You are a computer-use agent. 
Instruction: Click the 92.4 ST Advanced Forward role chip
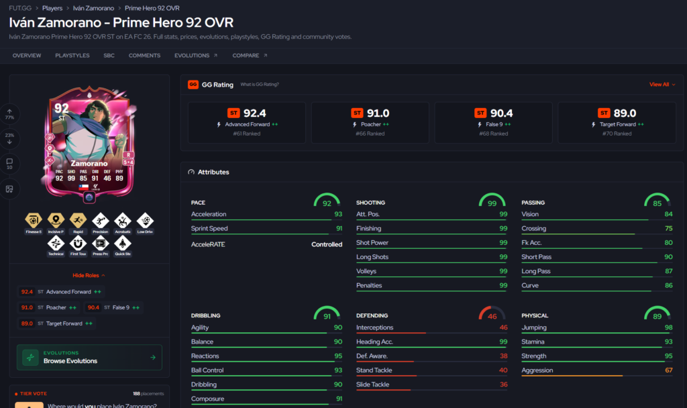tap(61, 292)
